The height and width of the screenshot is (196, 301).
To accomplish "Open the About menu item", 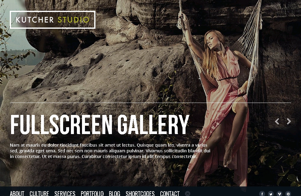I will pos(17,193).
